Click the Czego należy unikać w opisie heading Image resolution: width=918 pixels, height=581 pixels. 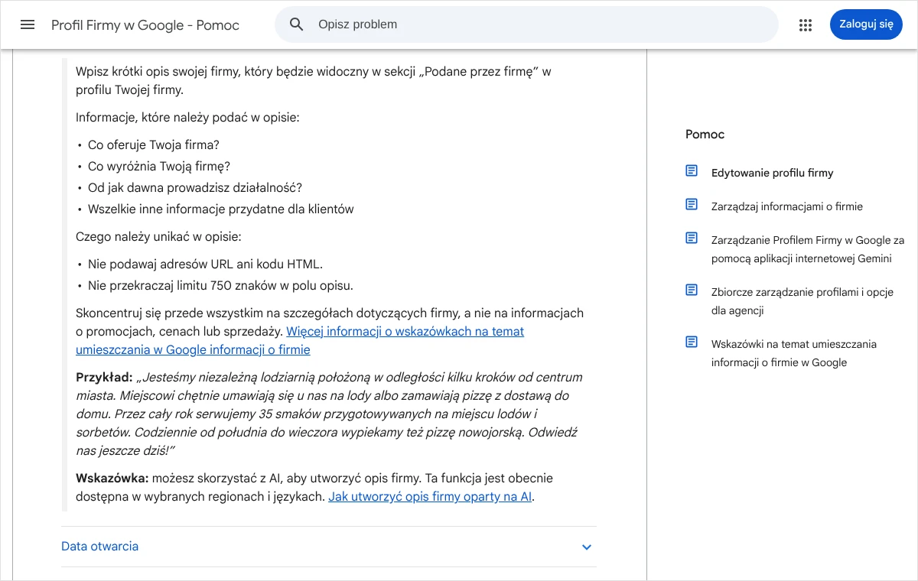coord(158,237)
